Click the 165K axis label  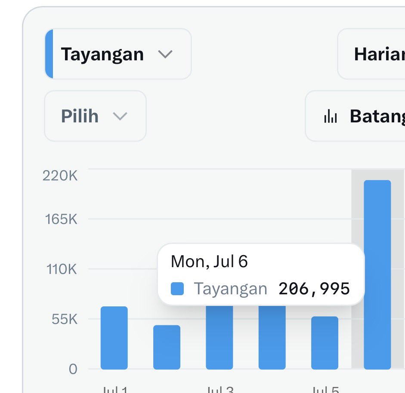(x=61, y=219)
